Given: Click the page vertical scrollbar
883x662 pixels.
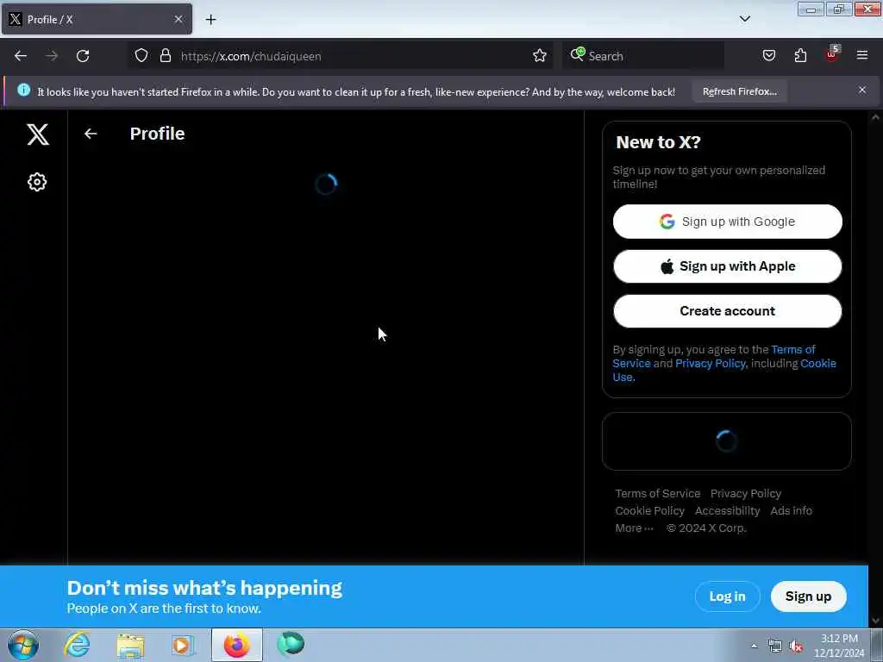Looking at the screenshot, I should click(875, 369).
